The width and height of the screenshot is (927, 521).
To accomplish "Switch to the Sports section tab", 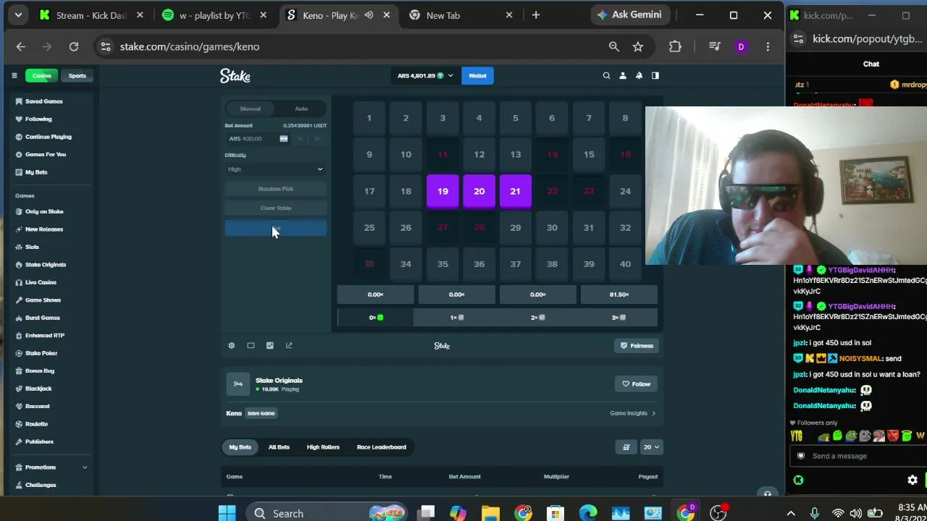I will 77,75.
